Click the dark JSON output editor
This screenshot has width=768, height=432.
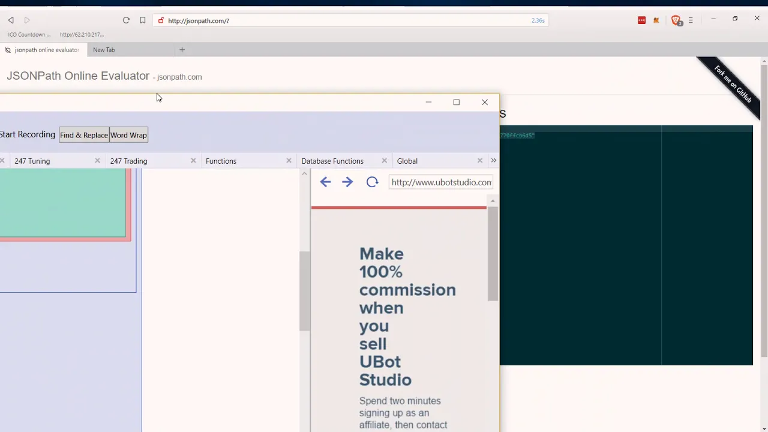coord(626,245)
